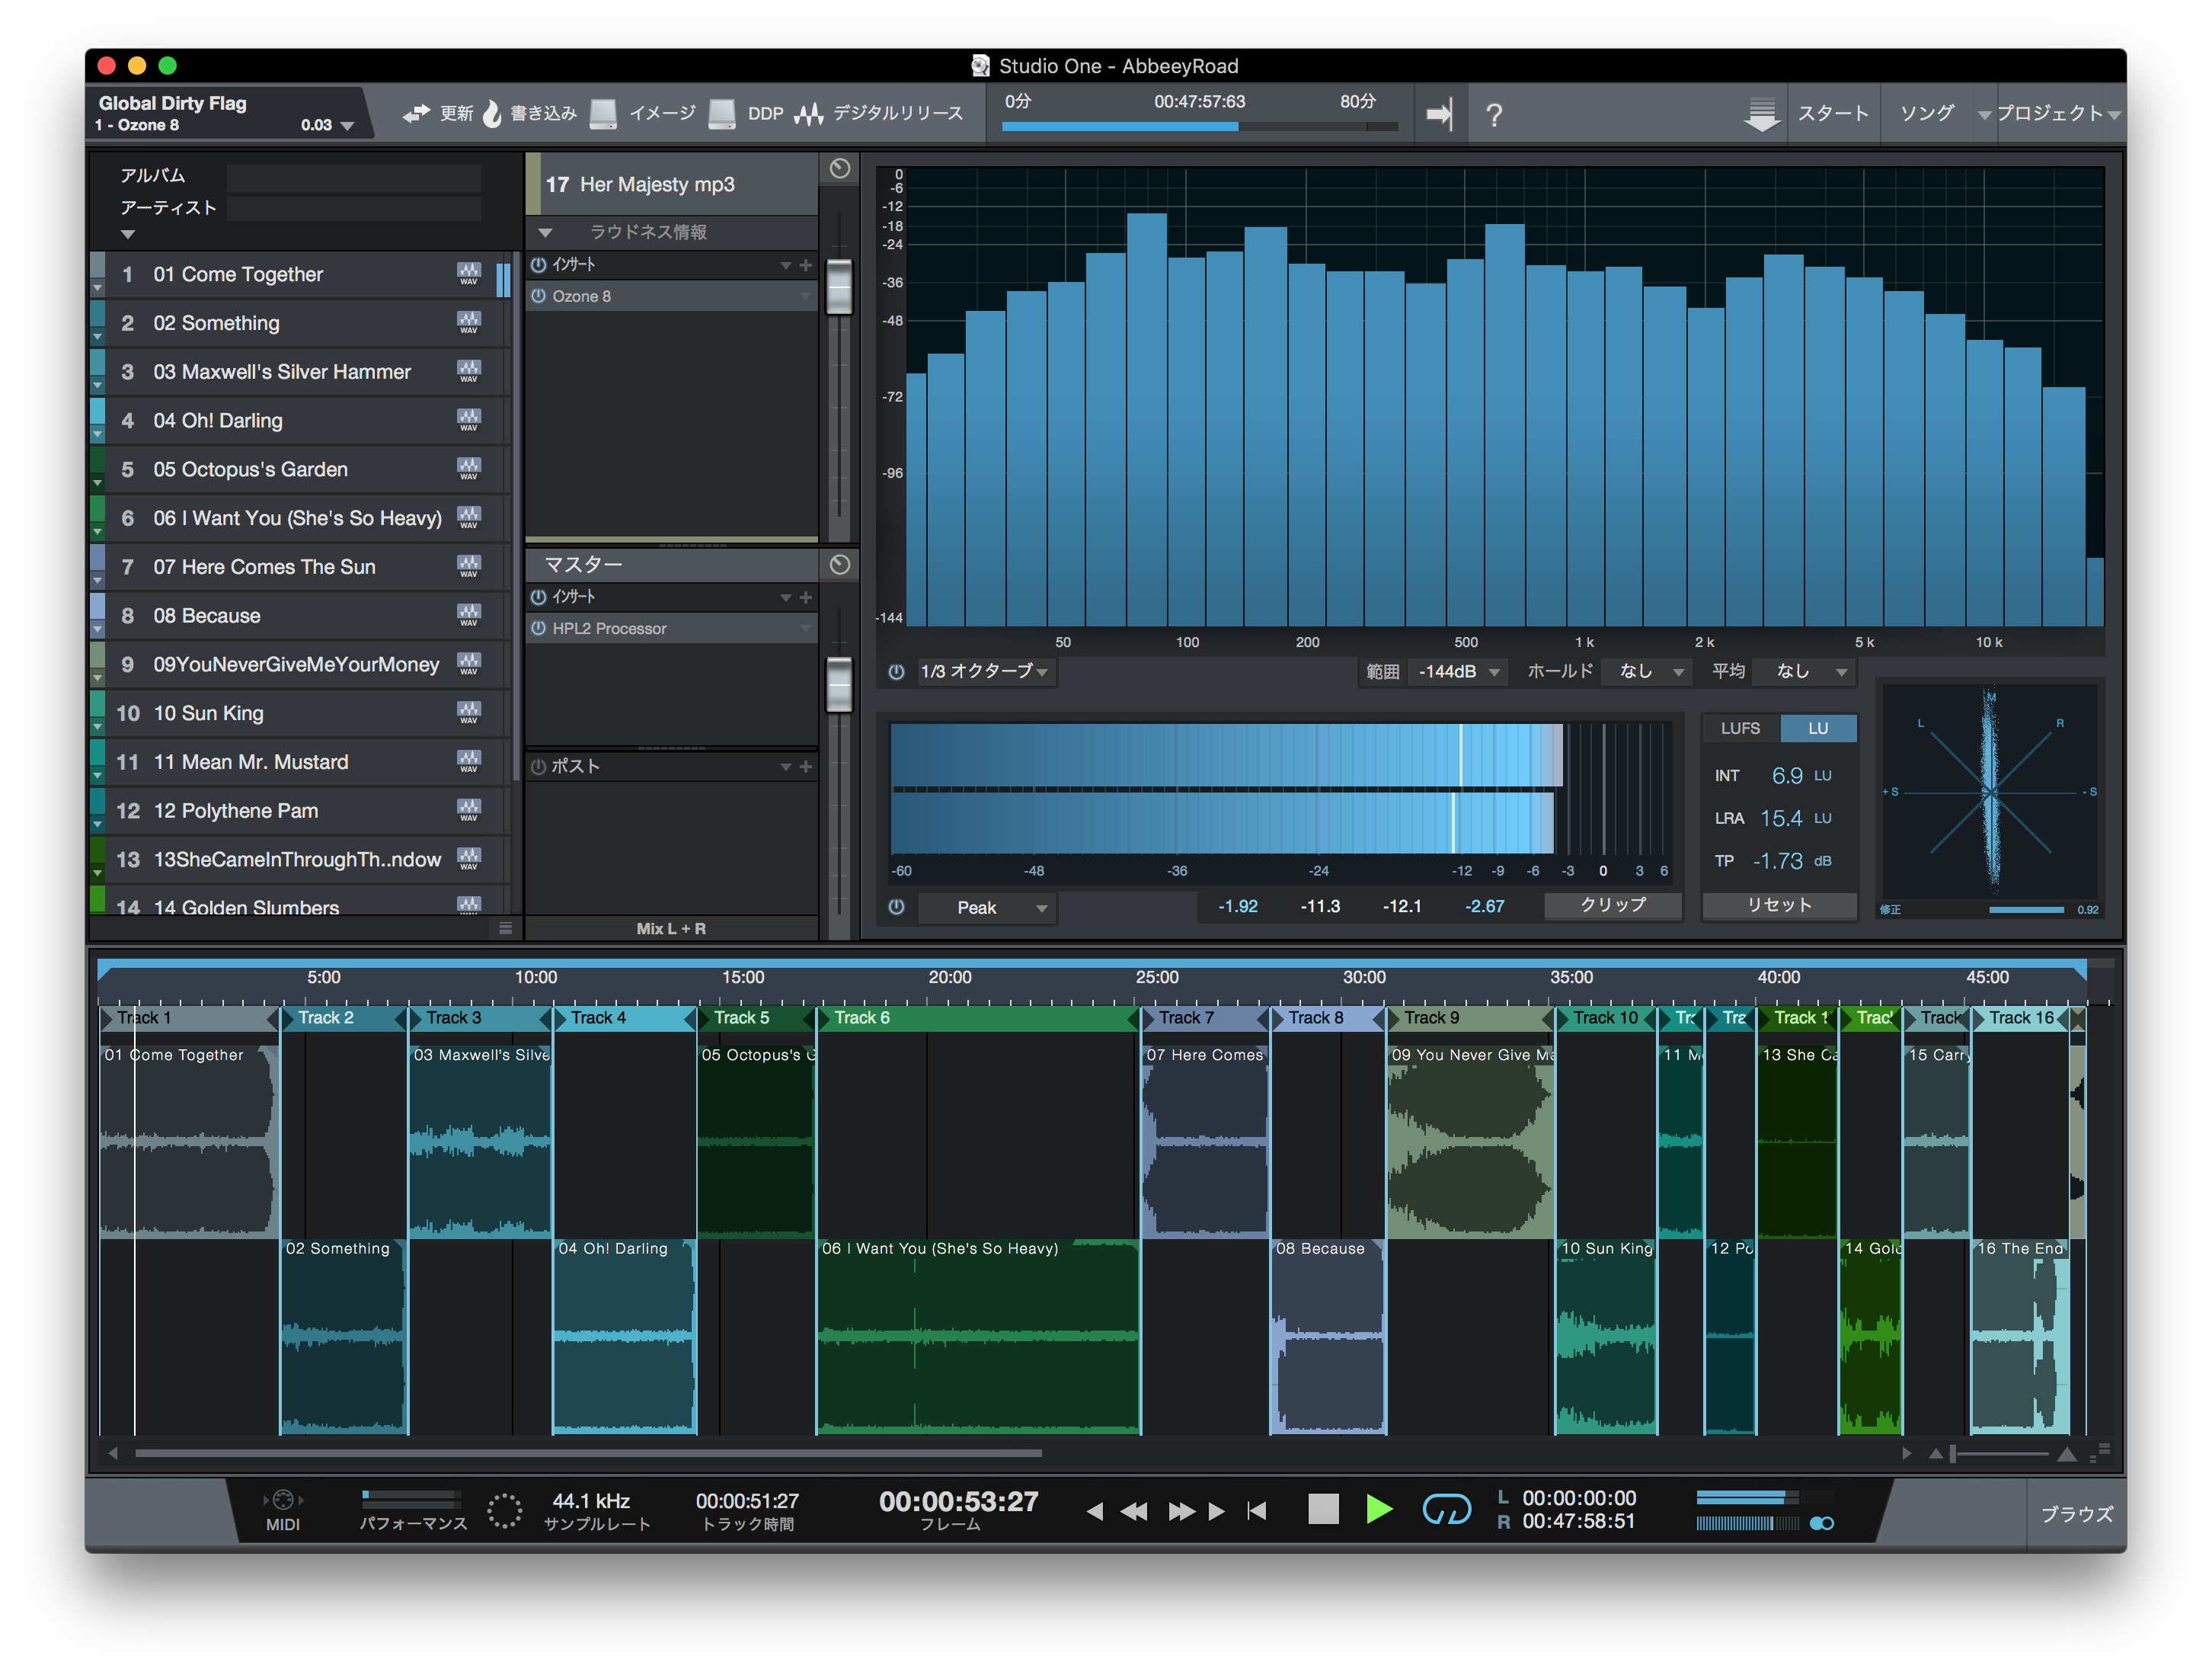Toggle track inserts power button
The width and height of the screenshot is (2212, 1675).
point(538,265)
